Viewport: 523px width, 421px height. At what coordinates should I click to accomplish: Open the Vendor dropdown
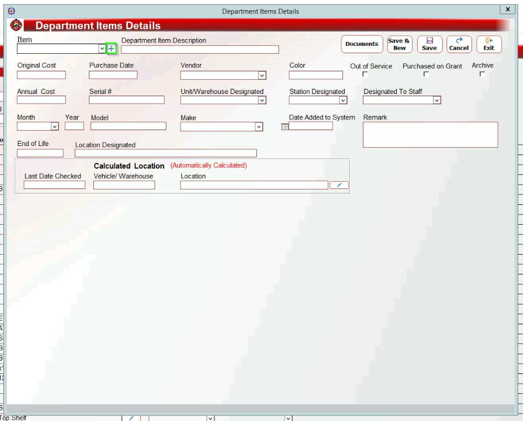261,75
